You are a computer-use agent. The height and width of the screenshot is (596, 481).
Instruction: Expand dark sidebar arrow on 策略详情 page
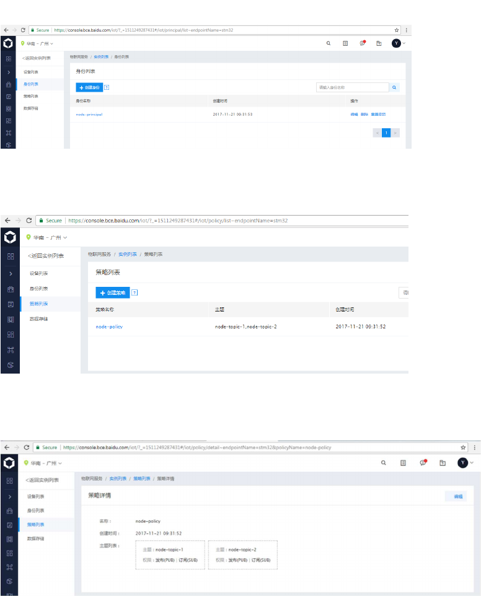pos(9,497)
